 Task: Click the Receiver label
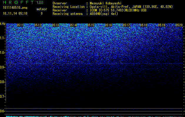click(x=60, y=10)
